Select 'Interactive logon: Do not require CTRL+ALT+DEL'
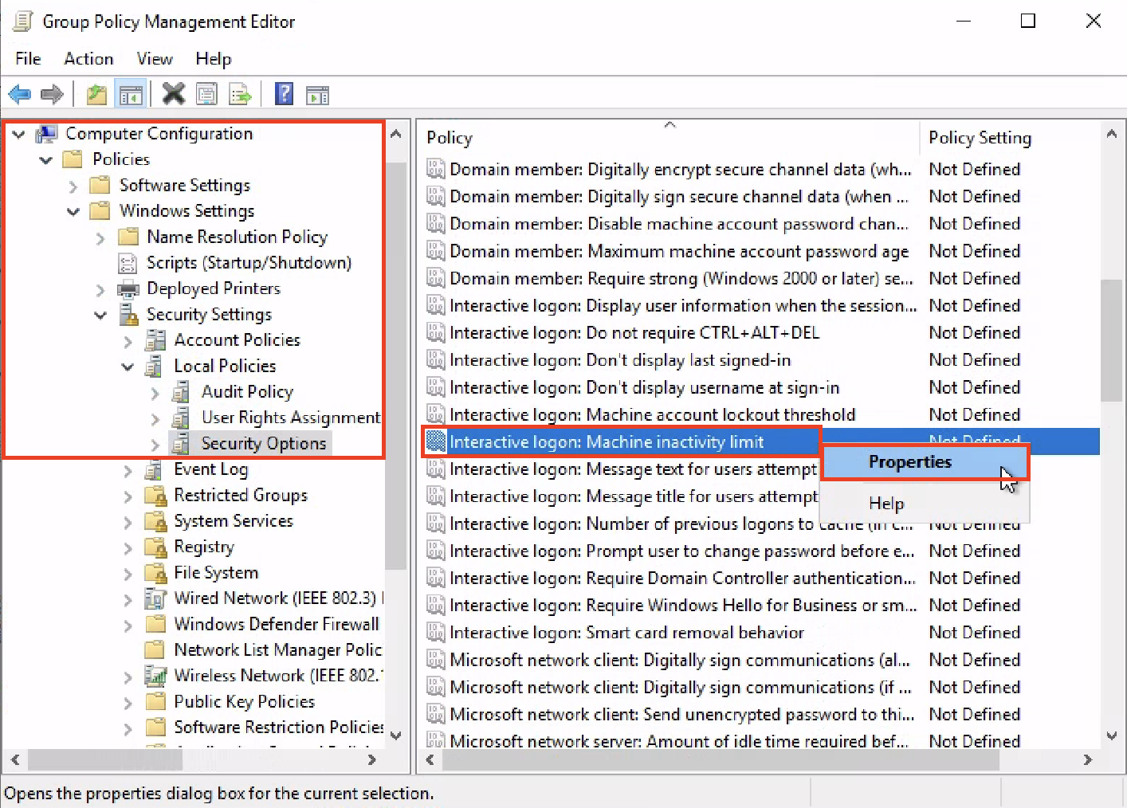Viewport: 1127px width, 808px height. coord(634,332)
